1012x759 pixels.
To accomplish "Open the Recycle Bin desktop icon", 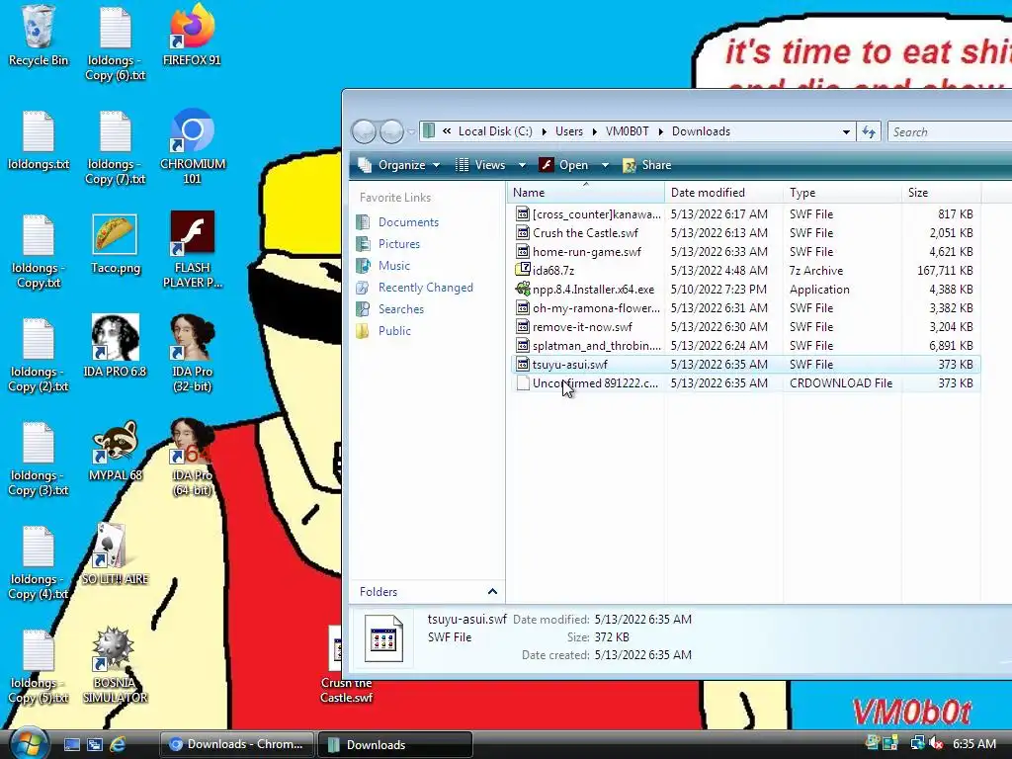I will coord(38,36).
